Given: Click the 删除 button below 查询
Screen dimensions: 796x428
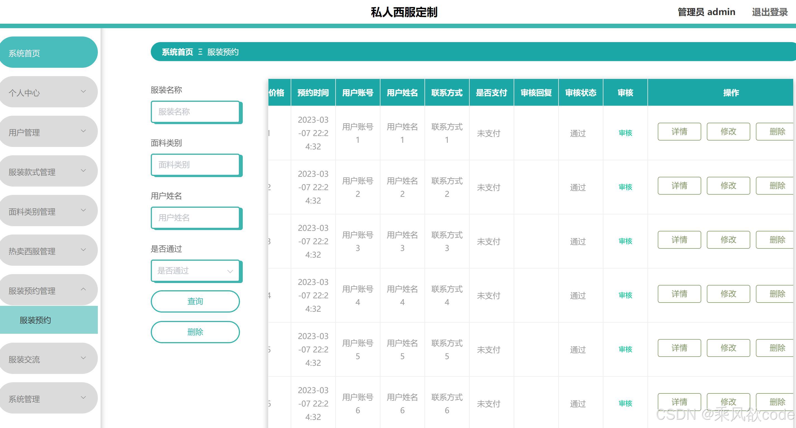Looking at the screenshot, I should [195, 332].
